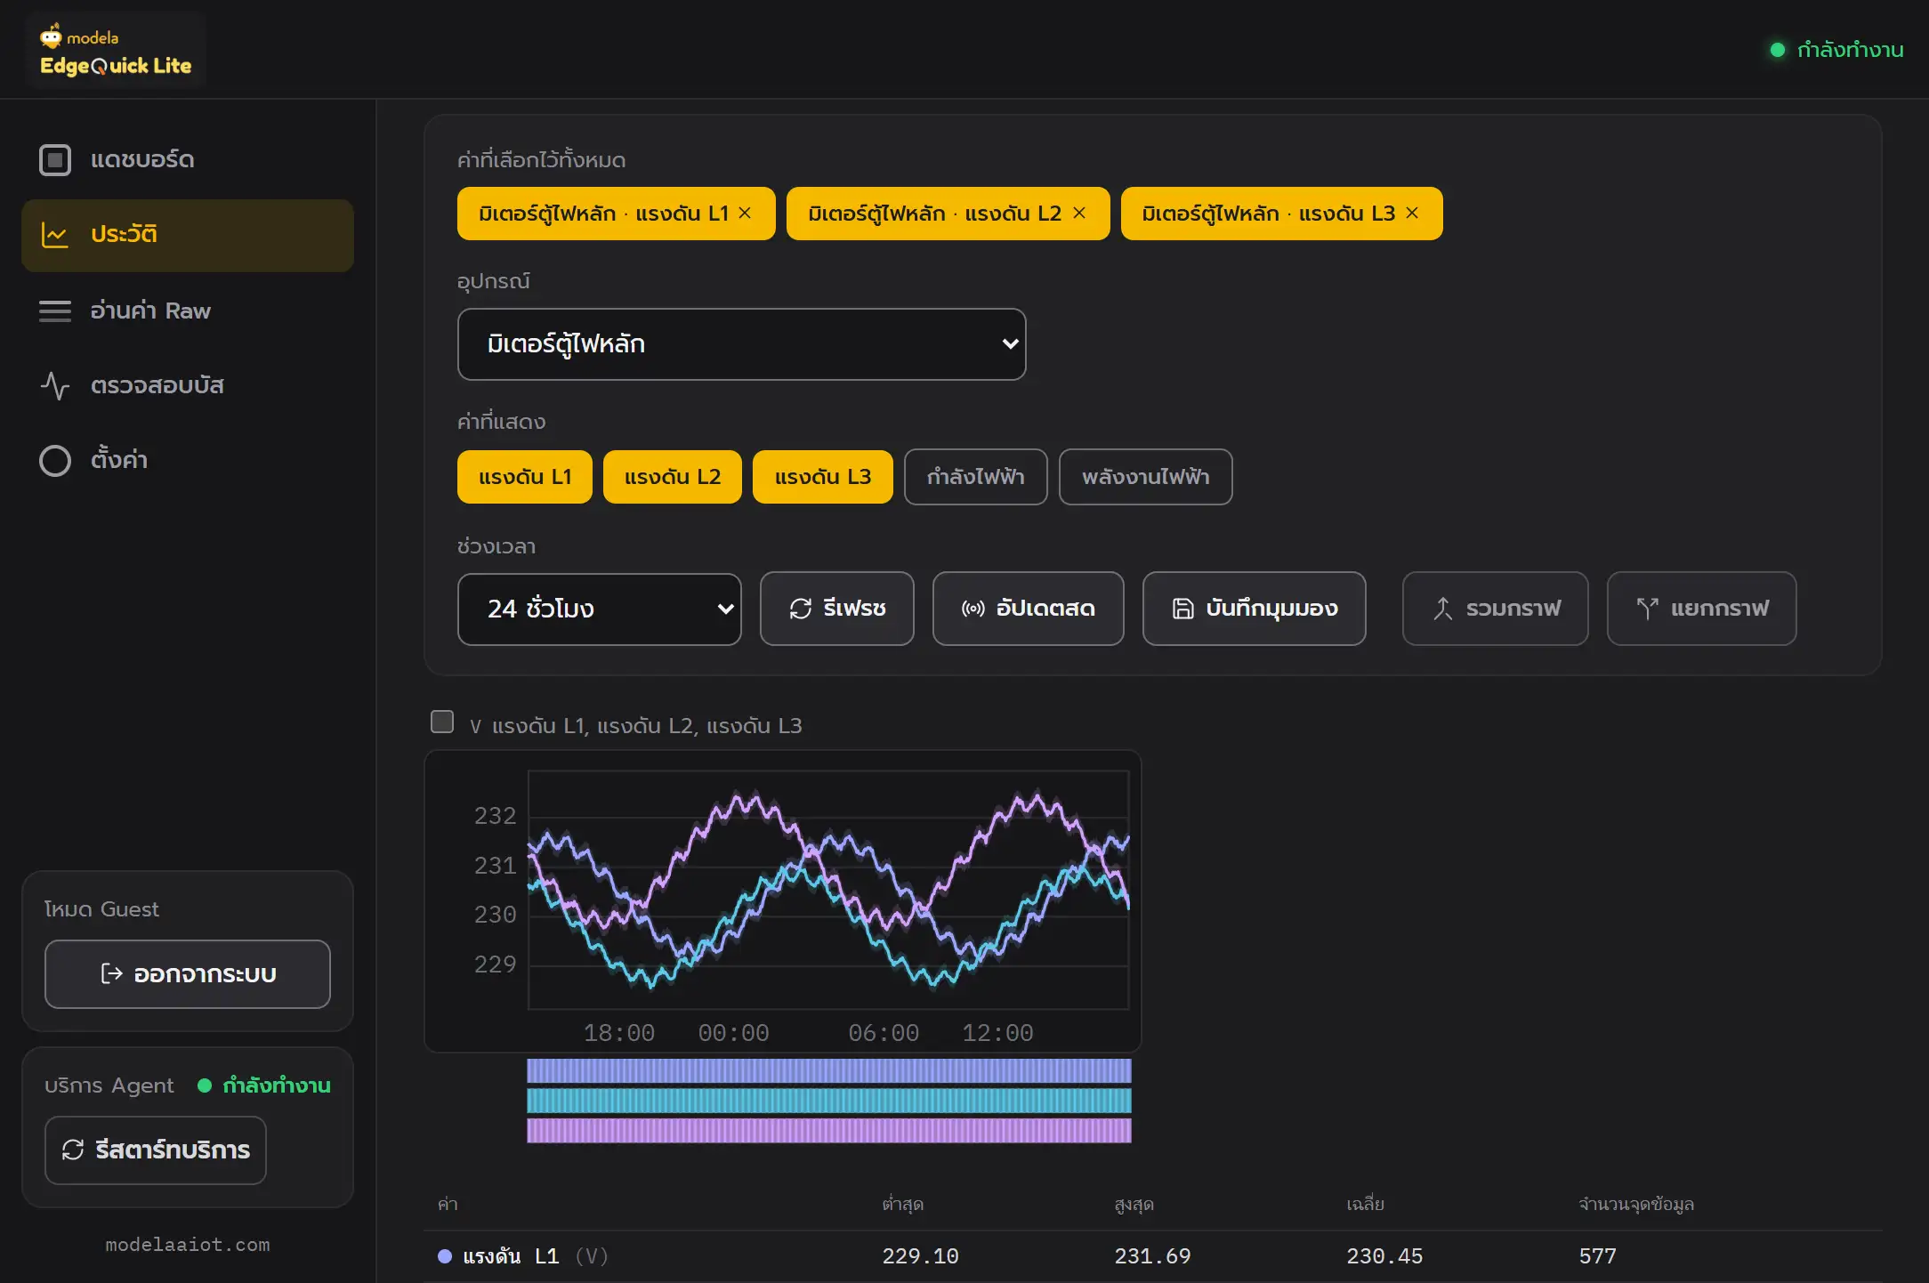Toggle the แรงดัน L2 value chip
This screenshot has height=1283, width=1929.
[x=673, y=477]
